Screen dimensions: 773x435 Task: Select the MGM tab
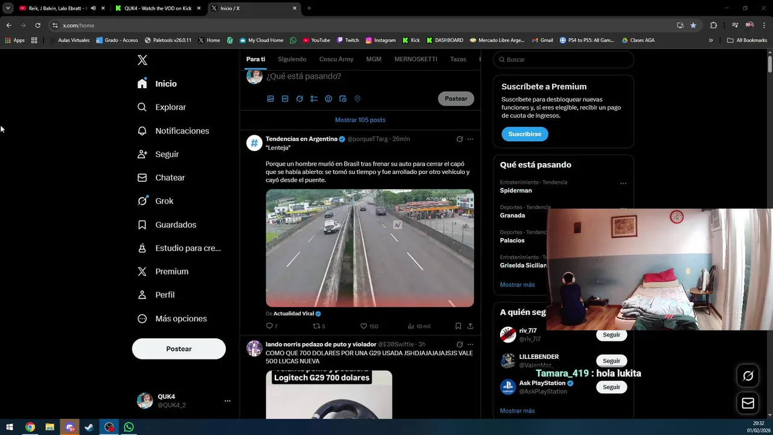click(374, 59)
